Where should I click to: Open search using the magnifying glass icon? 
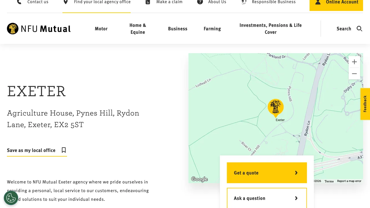[x=359, y=29]
